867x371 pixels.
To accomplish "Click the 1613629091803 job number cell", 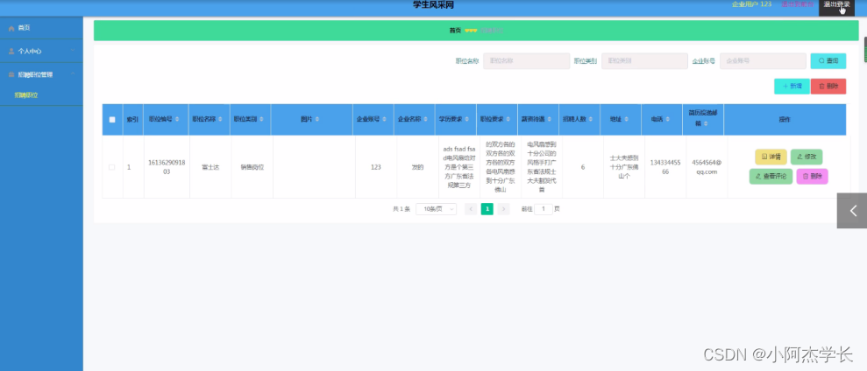I will tap(167, 167).
